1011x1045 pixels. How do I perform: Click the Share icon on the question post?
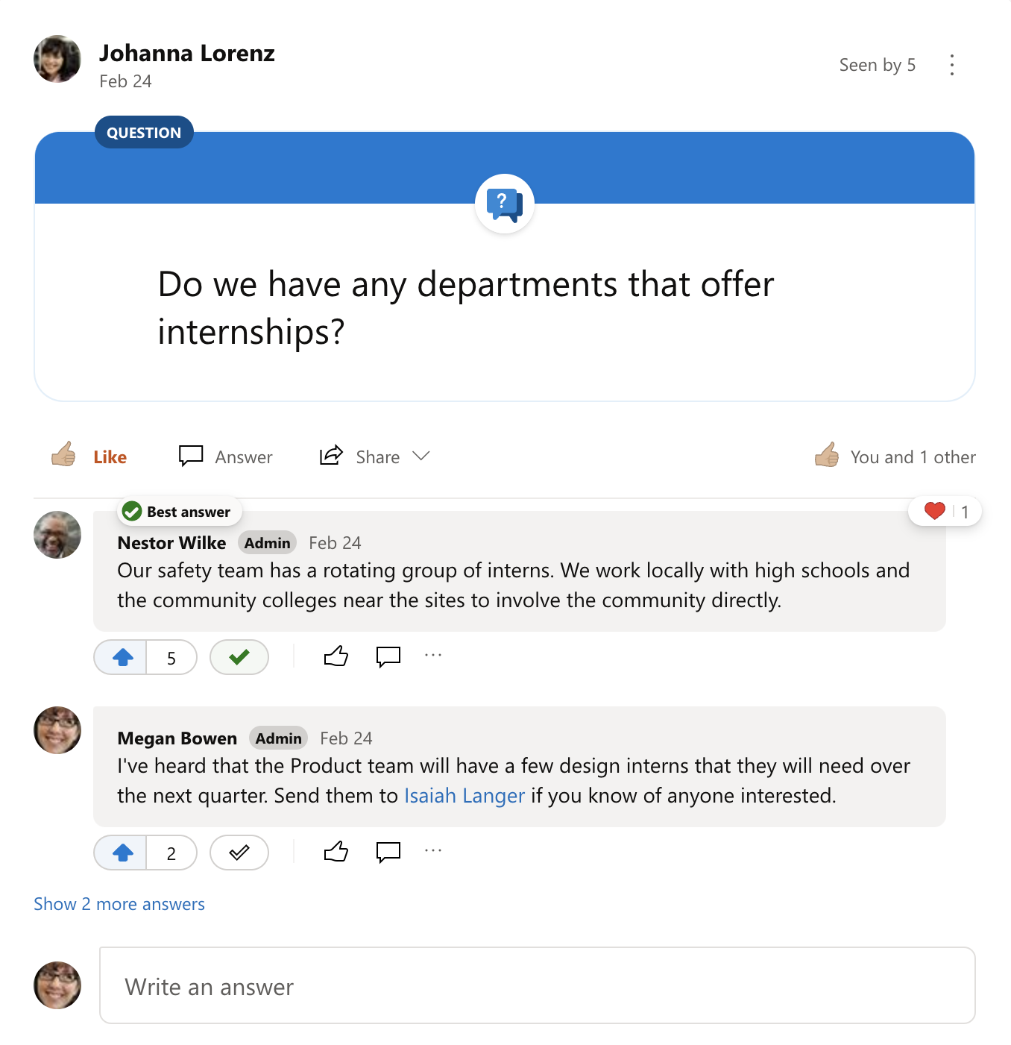click(330, 456)
